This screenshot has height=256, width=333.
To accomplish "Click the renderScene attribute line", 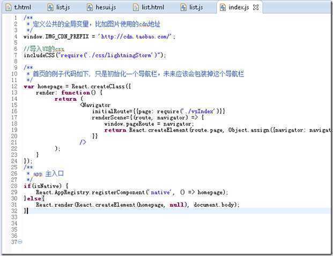I will point(148,117).
